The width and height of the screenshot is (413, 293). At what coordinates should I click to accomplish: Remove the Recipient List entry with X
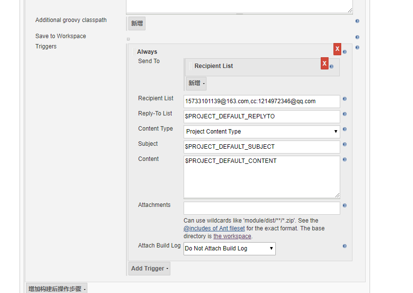[325, 64]
